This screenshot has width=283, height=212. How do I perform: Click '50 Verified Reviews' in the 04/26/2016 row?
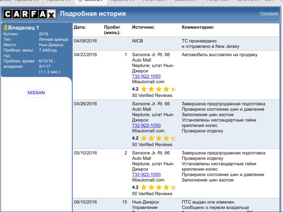tap(152, 145)
